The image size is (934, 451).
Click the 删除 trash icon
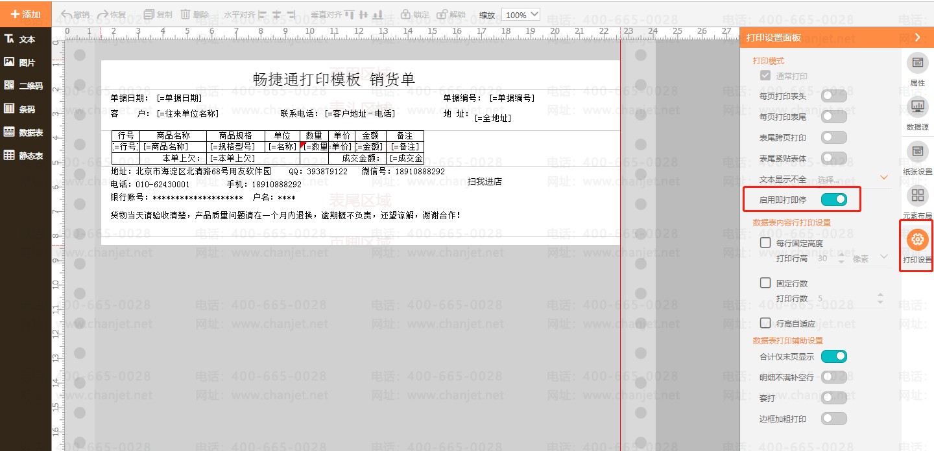(185, 14)
